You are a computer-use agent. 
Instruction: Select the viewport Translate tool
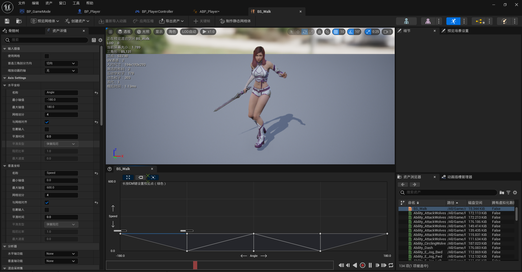point(298,32)
